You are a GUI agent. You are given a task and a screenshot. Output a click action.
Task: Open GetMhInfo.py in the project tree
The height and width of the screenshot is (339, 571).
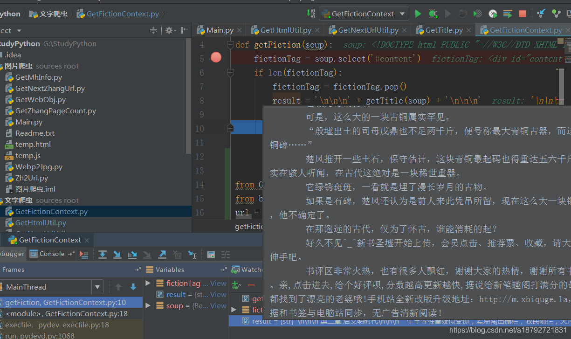click(39, 77)
